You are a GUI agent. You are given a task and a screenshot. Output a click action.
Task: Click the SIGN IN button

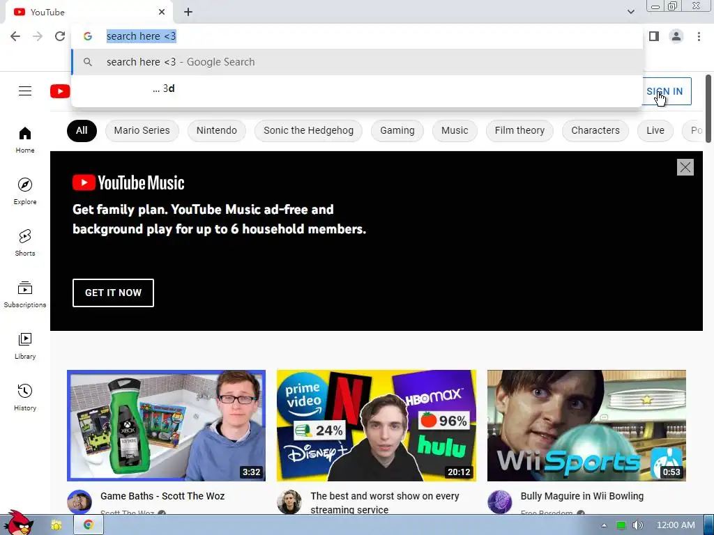click(x=666, y=91)
